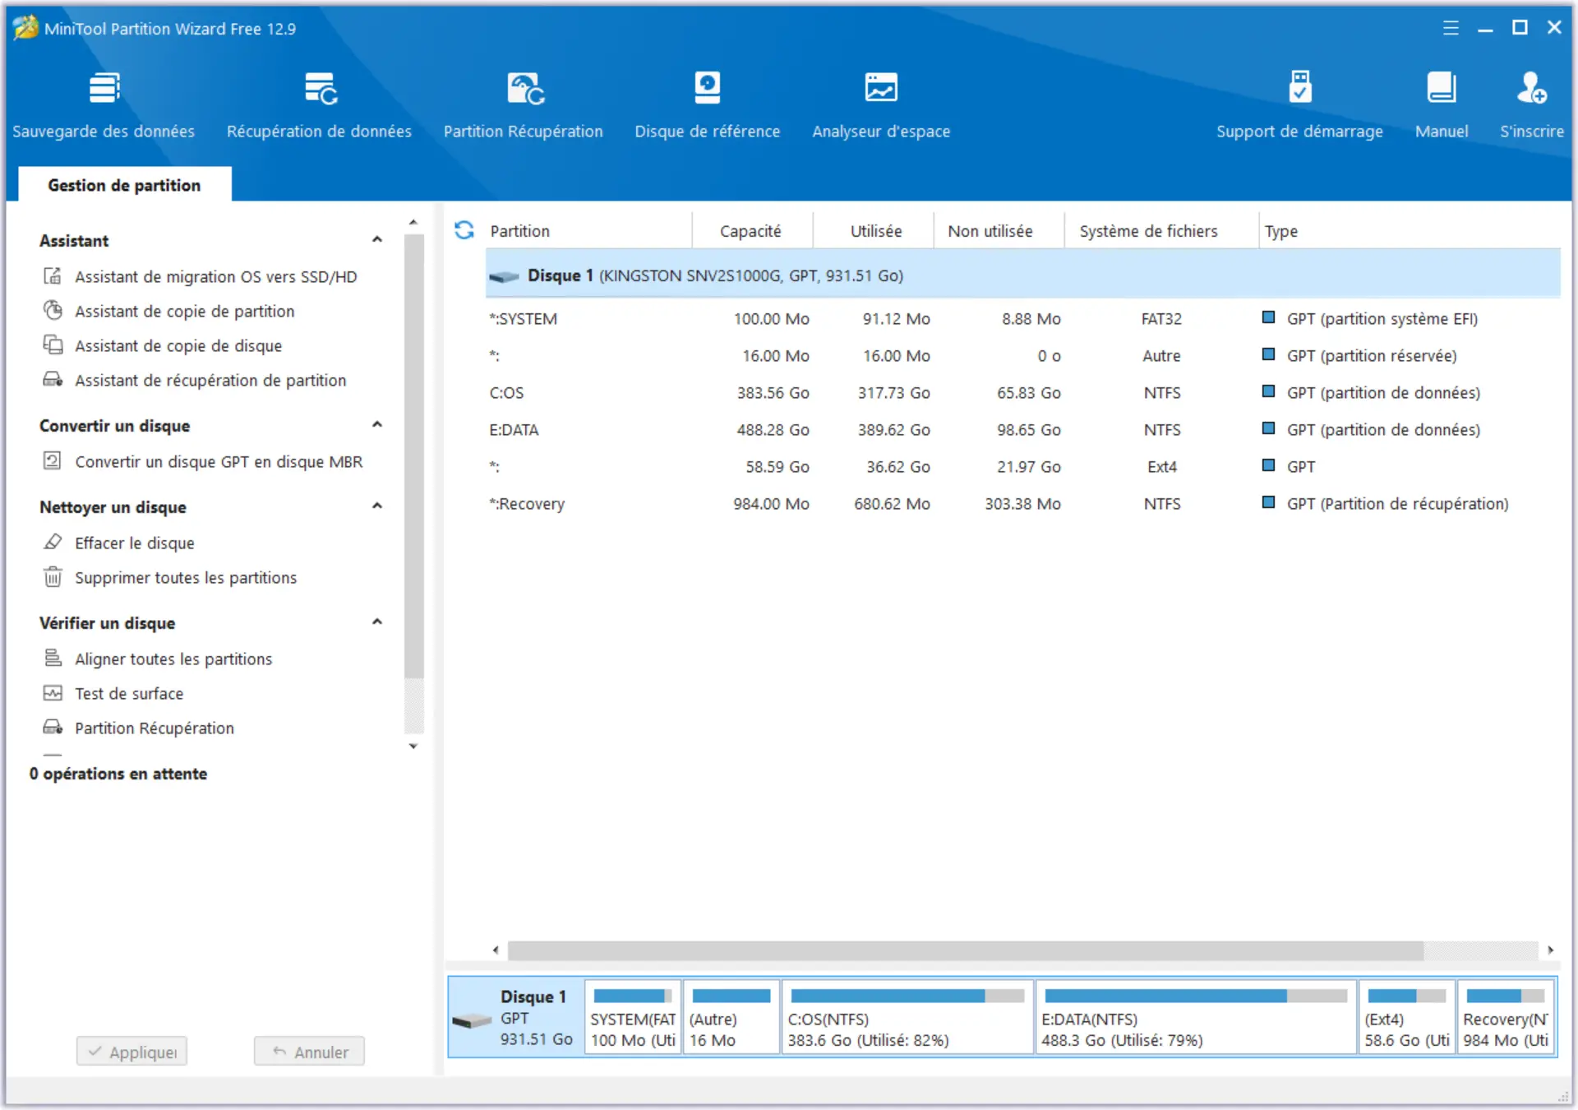
Task: Choose Partition Récupération in Vérifier un disque
Action: [155, 728]
